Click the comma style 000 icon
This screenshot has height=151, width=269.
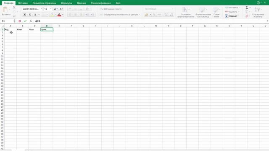coord(159,15)
